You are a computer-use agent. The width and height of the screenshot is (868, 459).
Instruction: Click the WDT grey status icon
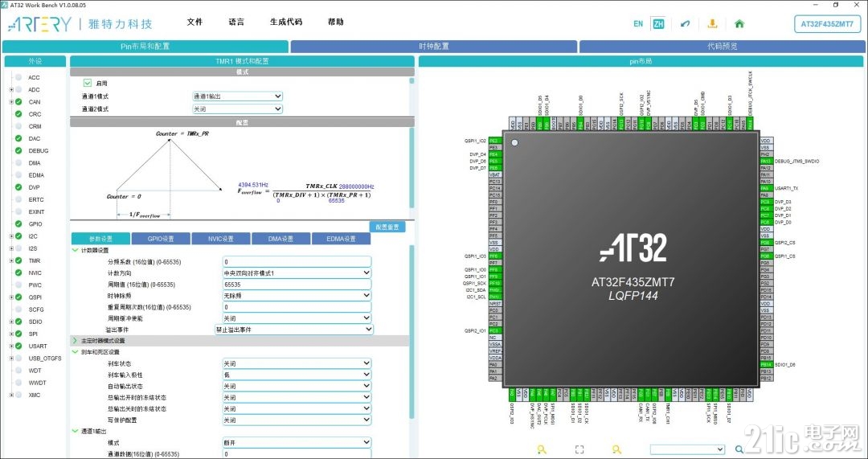tap(18, 371)
